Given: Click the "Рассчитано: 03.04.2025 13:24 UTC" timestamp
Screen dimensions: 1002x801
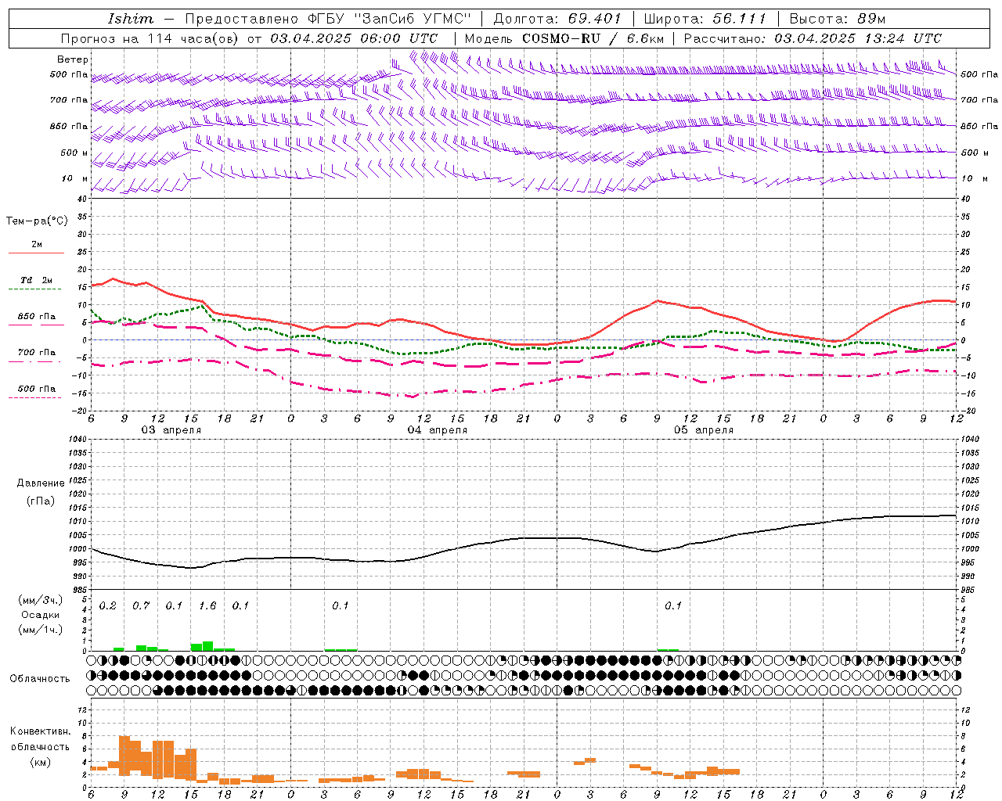Looking at the screenshot, I should pos(813,38).
